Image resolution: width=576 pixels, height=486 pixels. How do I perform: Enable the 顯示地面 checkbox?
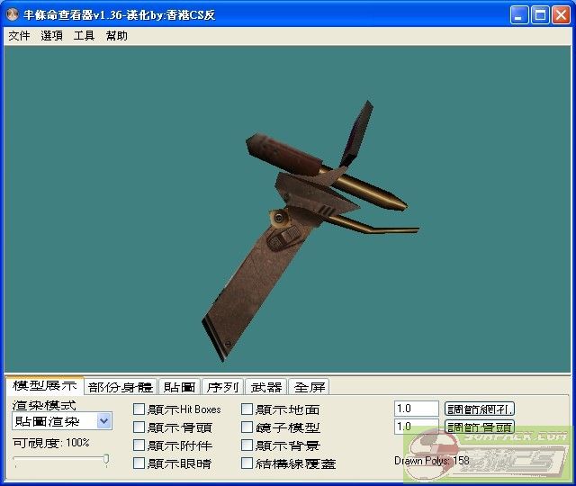point(247,409)
